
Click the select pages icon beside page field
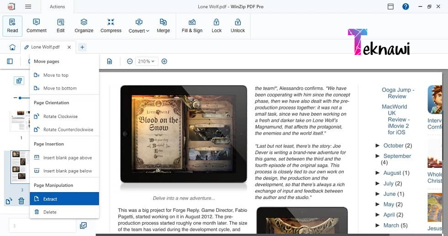(83, 226)
